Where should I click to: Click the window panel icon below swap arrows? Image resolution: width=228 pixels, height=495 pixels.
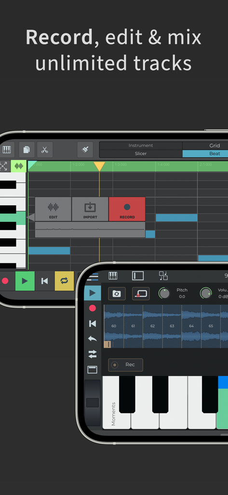(x=92, y=370)
